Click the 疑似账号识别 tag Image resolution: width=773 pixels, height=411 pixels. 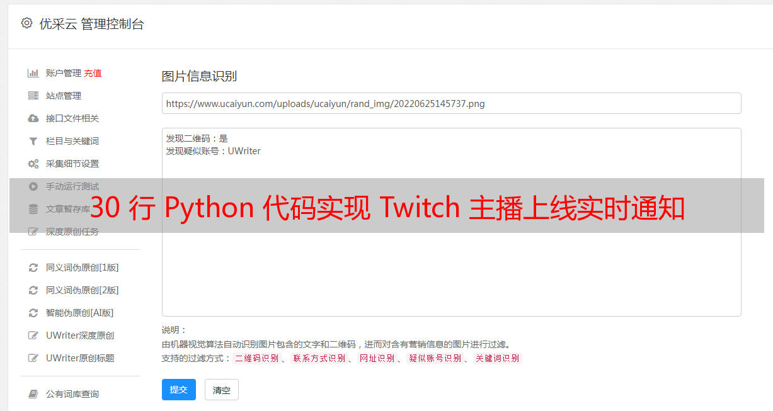435,358
